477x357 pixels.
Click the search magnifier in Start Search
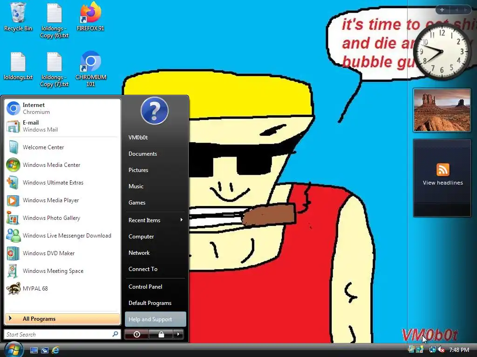tap(115, 334)
